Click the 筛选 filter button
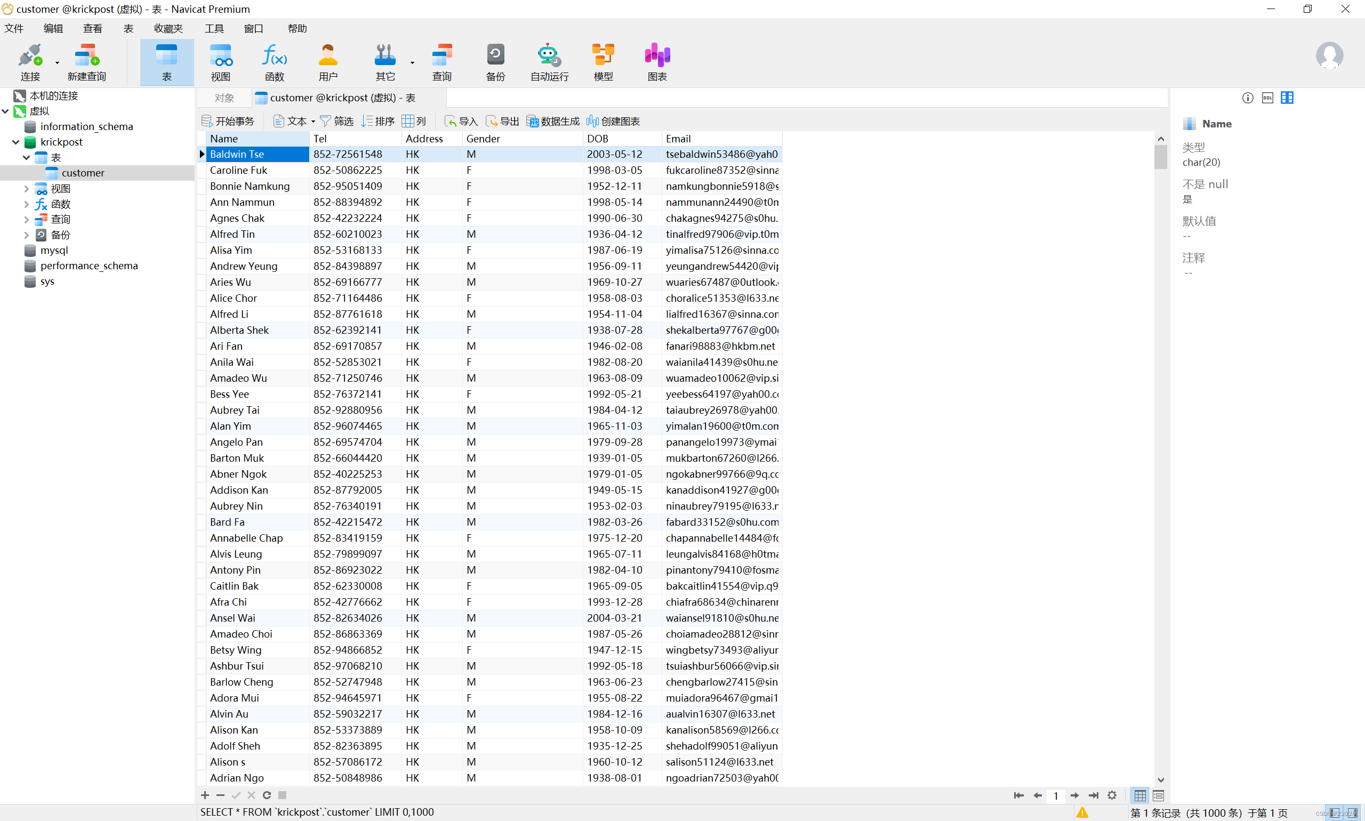The width and height of the screenshot is (1365, 821). coord(337,121)
